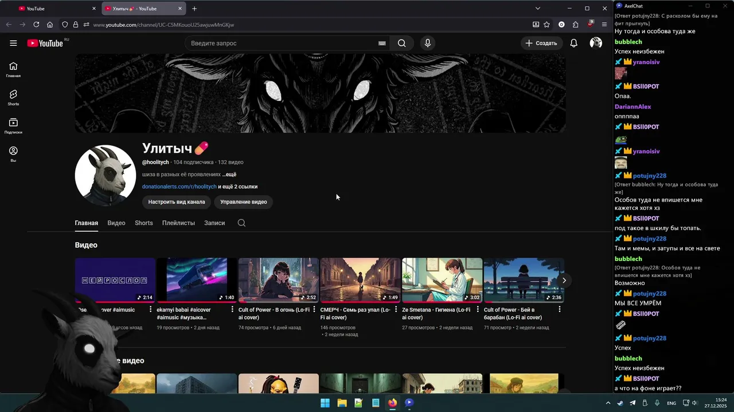Open СМЕРЧ - Семь раз упал thumbnail
Viewport: 734px width, 412px height.
(360, 280)
